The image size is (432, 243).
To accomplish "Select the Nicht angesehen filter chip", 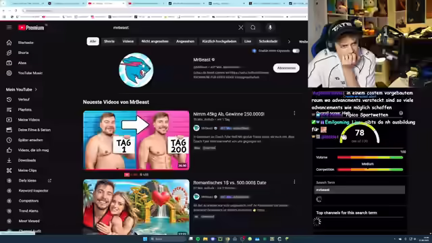I will pyautogui.click(x=155, y=41).
